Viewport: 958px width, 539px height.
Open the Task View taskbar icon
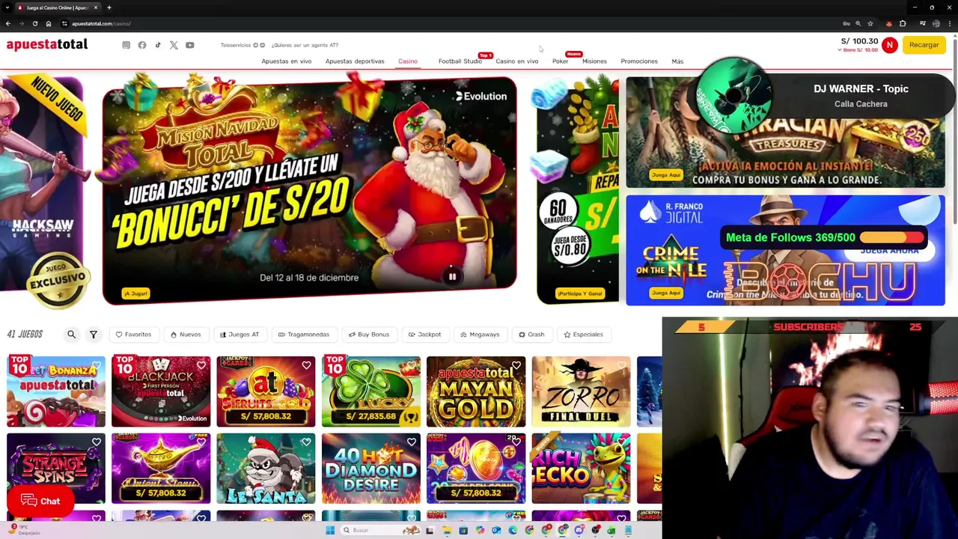(430, 530)
